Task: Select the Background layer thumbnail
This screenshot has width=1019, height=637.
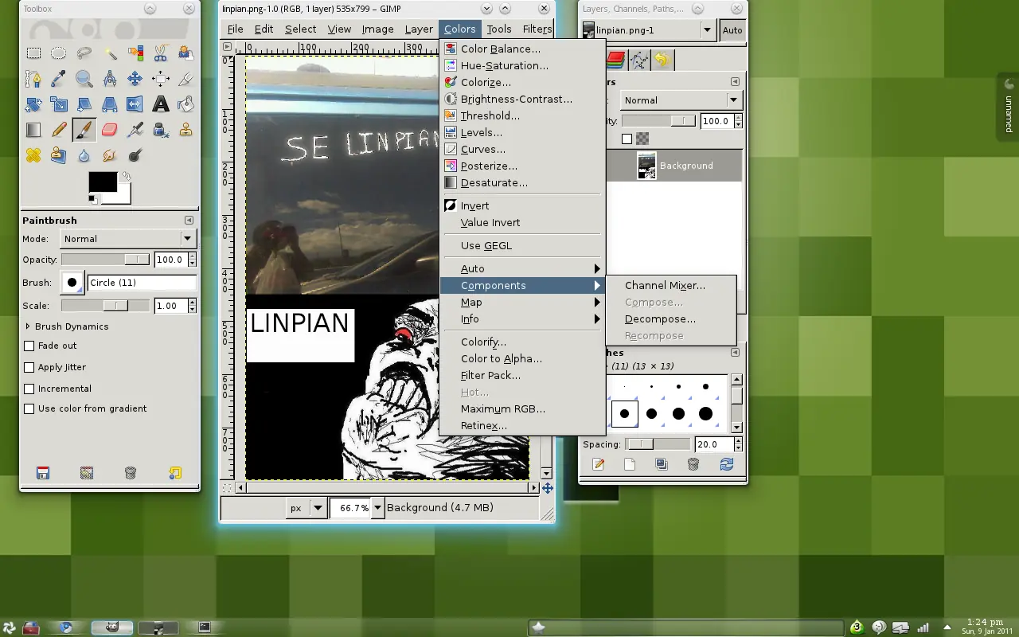Action: (x=646, y=166)
